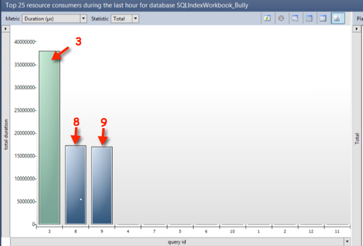This screenshot has width=363, height=246.
Task: Click the Top 25 resource consumers title
Action: click(x=126, y=5)
